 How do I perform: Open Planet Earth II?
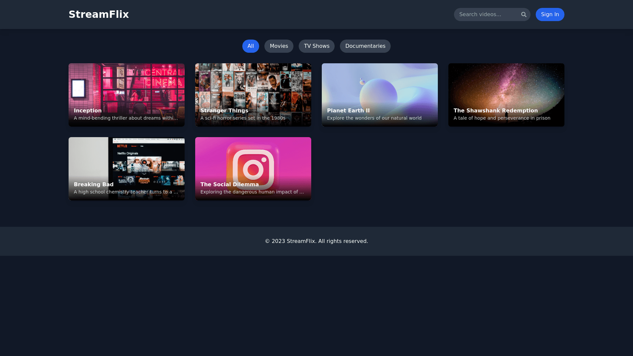point(379,95)
